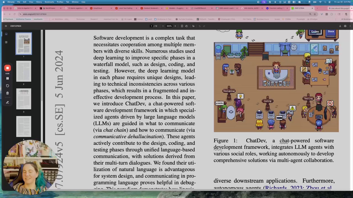Go forward in browser history
The height and width of the screenshot is (198, 353).
(x=10, y=14)
